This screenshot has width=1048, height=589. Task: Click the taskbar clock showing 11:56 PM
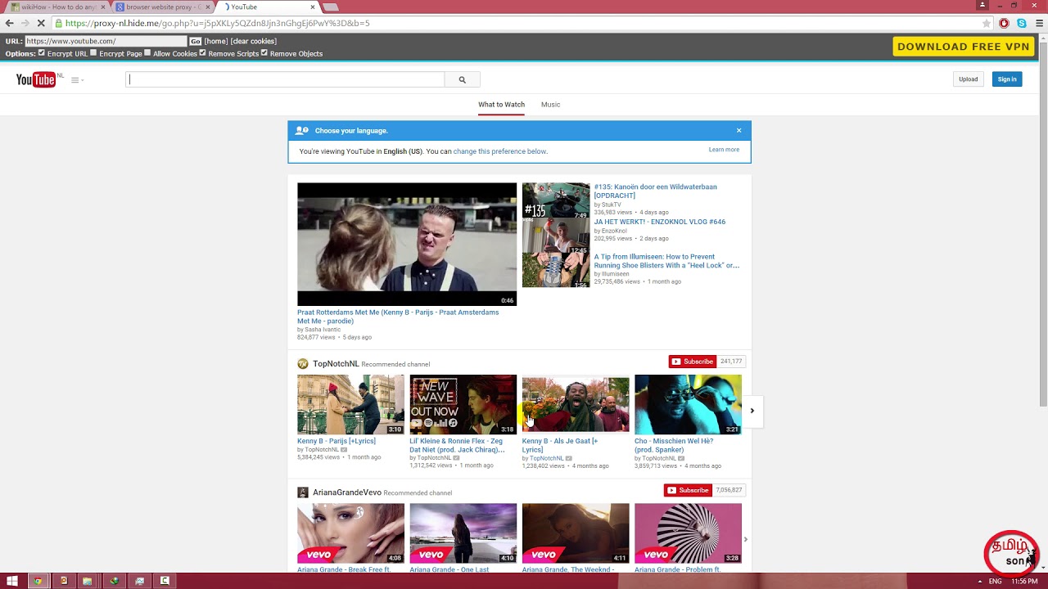(x=1024, y=582)
